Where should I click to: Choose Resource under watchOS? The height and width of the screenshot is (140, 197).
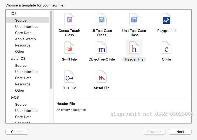click(23, 84)
